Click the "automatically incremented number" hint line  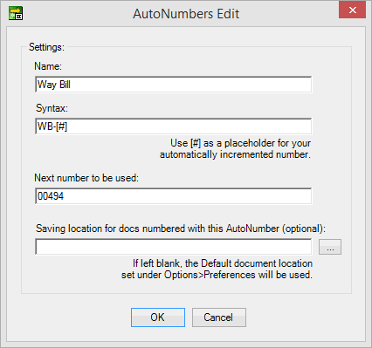(x=235, y=154)
